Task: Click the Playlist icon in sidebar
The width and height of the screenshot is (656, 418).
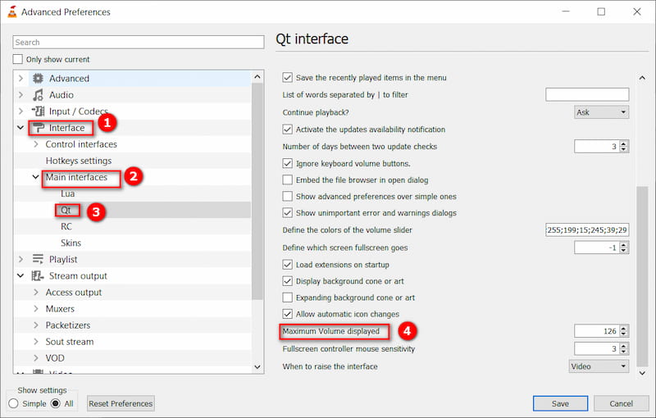Action: [x=37, y=259]
